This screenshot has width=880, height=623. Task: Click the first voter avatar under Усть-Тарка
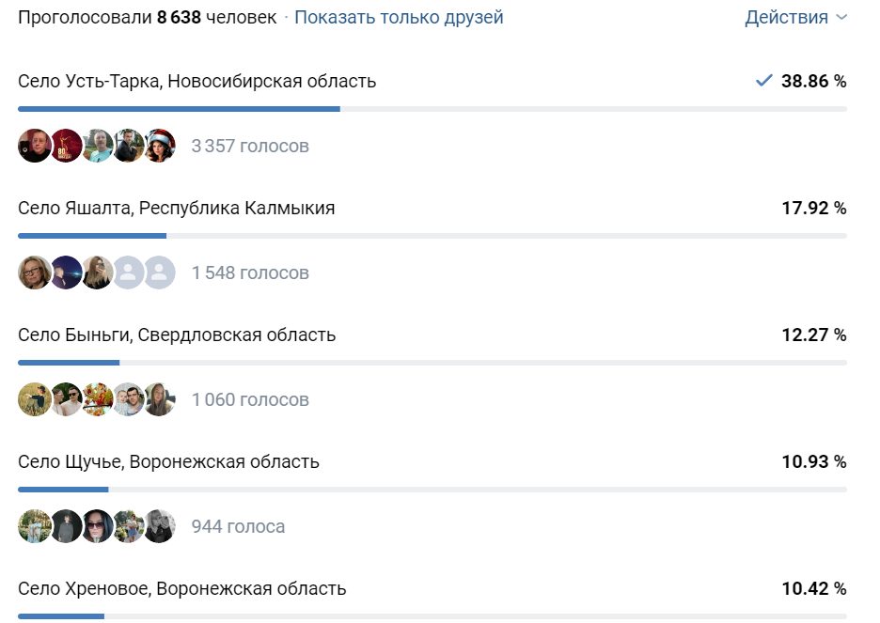pyautogui.click(x=35, y=146)
